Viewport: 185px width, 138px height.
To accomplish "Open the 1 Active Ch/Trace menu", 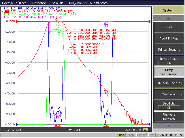I will click(14, 3).
